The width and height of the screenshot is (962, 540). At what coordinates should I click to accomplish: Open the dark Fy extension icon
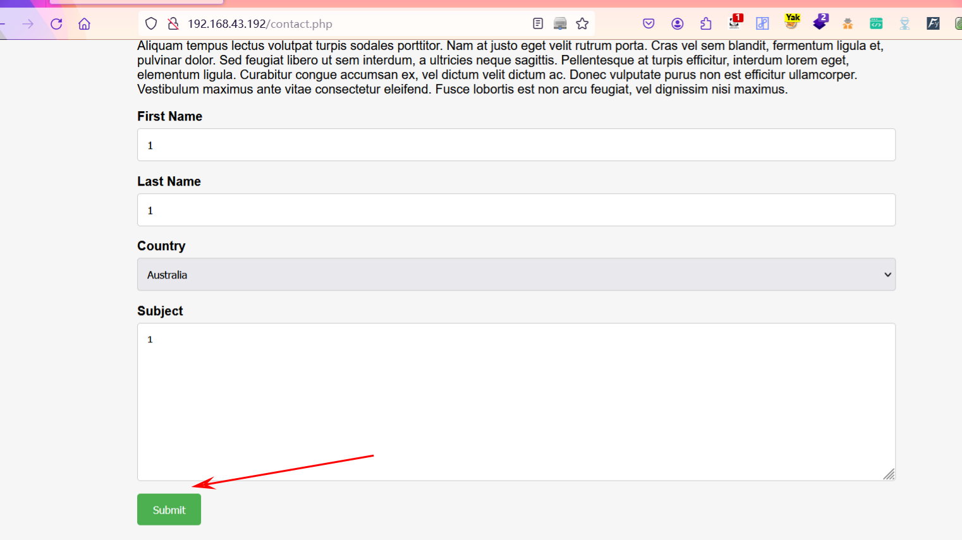tap(933, 24)
